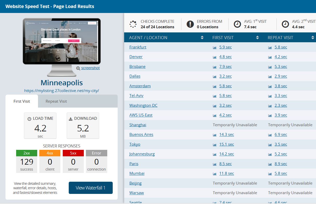Switch to the Repeat Visit tab

tap(56, 101)
